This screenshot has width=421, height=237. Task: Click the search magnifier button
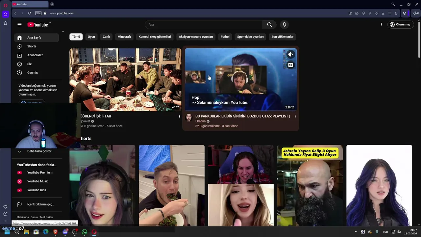[x=269, y=25]
